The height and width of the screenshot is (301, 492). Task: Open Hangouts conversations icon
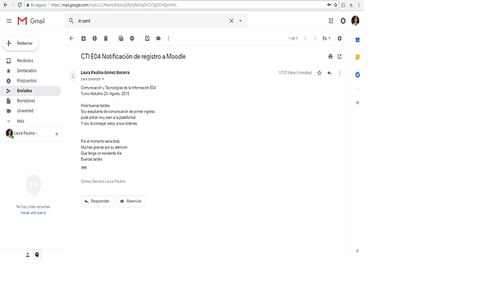tap(37, 255)
